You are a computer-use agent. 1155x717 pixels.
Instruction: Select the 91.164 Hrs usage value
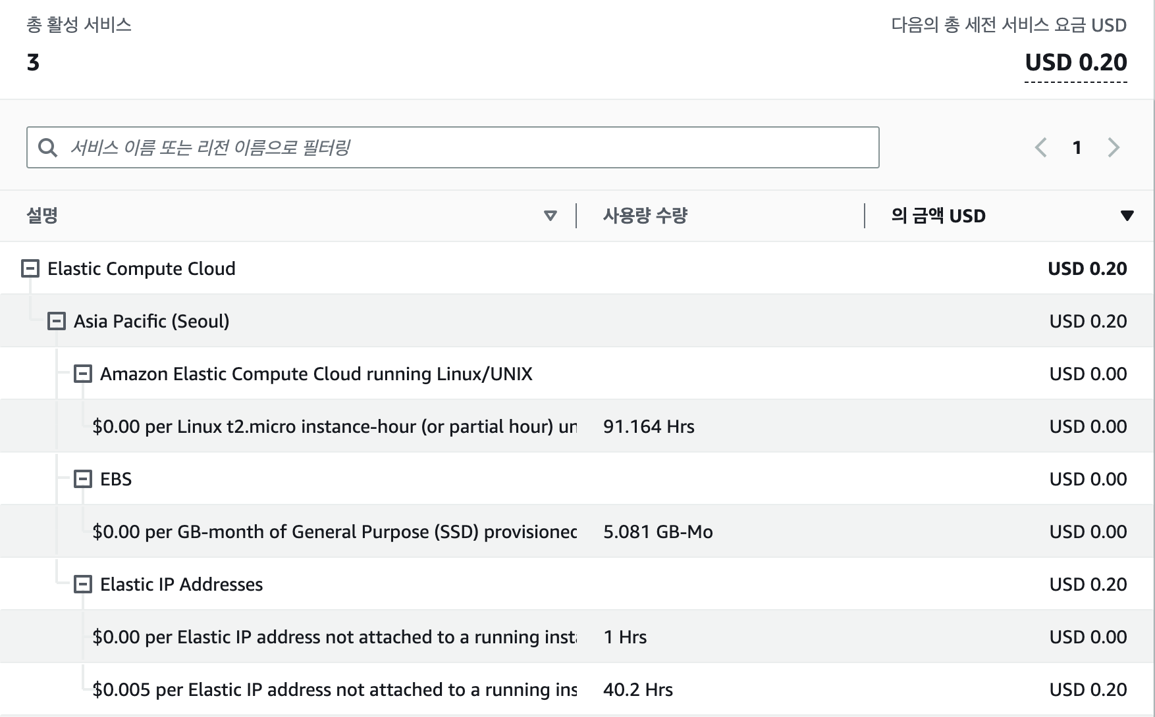[649, 426]
